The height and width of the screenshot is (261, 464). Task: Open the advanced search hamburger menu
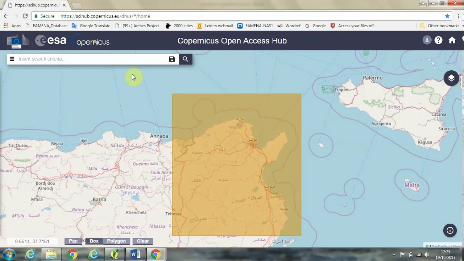(x=12, y=59)
